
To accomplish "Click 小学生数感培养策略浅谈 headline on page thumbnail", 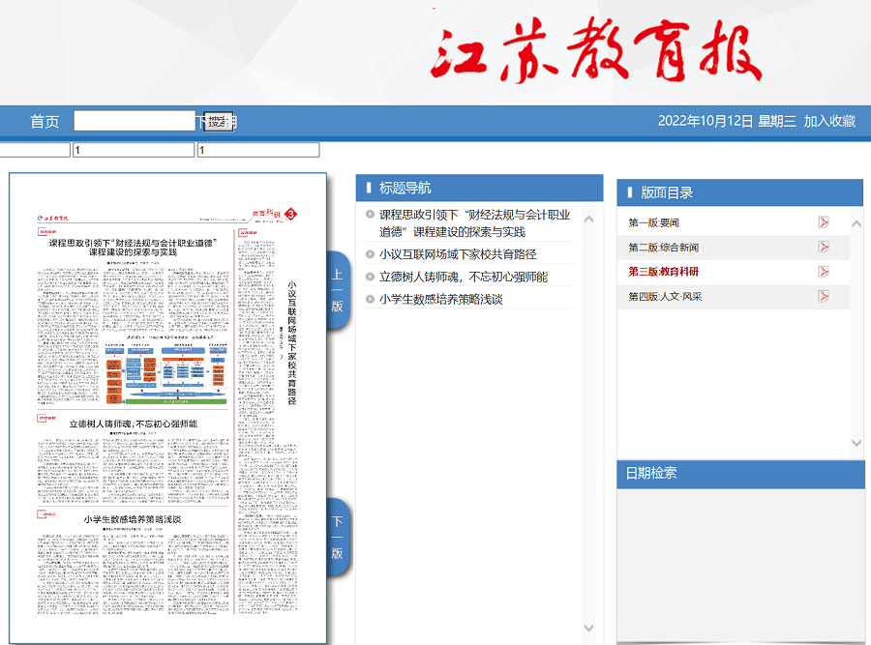I will [x=133, y=519].
